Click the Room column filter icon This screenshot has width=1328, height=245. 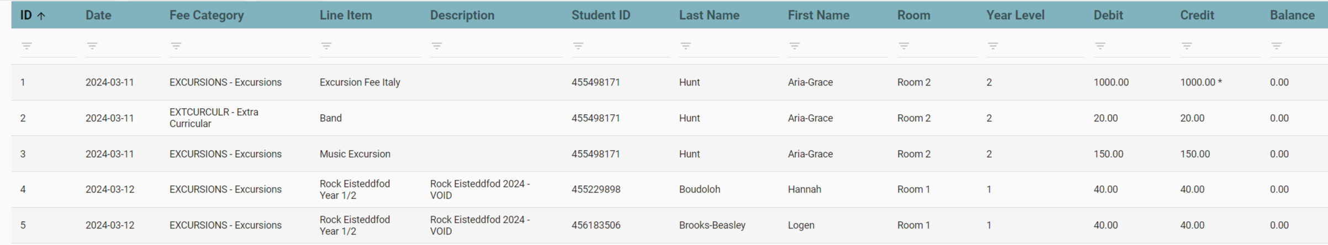pos(904,46)
